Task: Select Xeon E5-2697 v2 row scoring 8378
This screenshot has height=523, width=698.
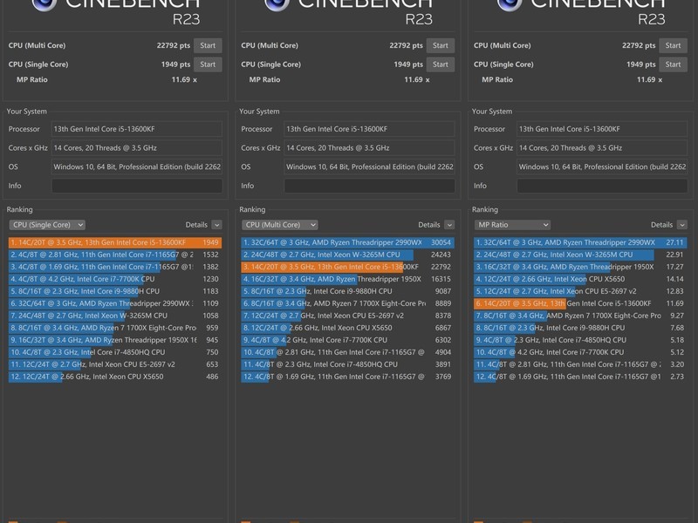Action: click(347, 316)
